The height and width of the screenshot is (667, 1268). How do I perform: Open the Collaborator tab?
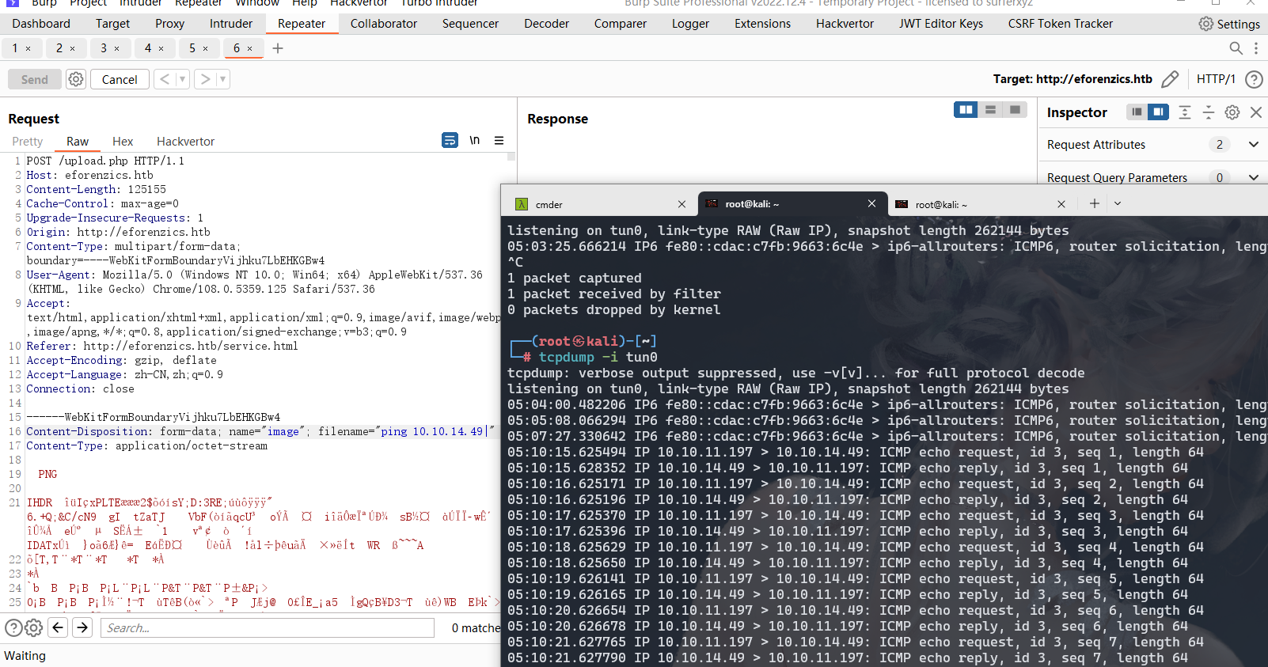tap(384, 24)
